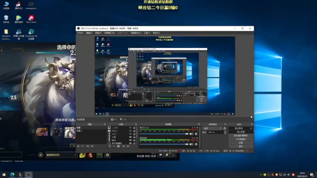Open the 文件(F) menu in OBS
The image size is (317, 178).
[80, 33]
